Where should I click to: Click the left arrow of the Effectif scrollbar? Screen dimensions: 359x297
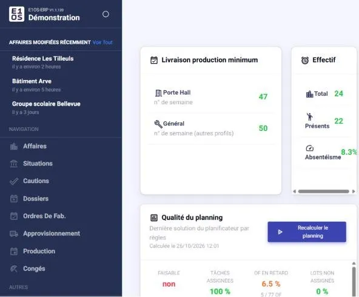(295, 192)
